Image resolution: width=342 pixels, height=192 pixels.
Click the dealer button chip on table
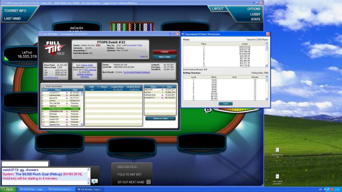click(208, 110)
